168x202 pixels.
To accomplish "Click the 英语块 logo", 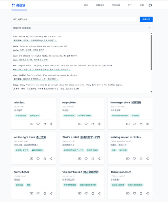I will click(x=19, y=5).
